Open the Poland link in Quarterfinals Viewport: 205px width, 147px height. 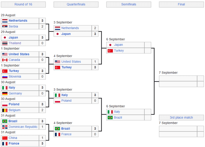tap(66, 101)
